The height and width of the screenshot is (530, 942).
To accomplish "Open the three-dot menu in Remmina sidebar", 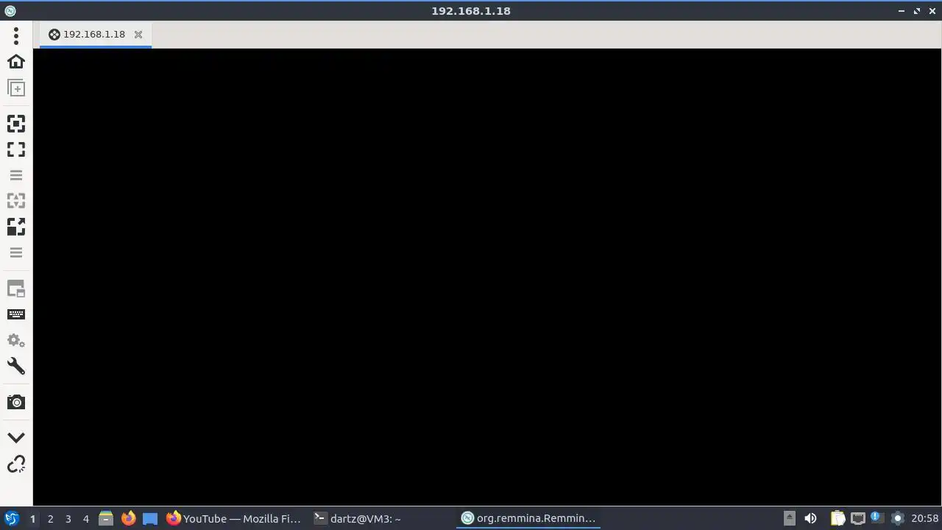I will (x=16, y=35).
